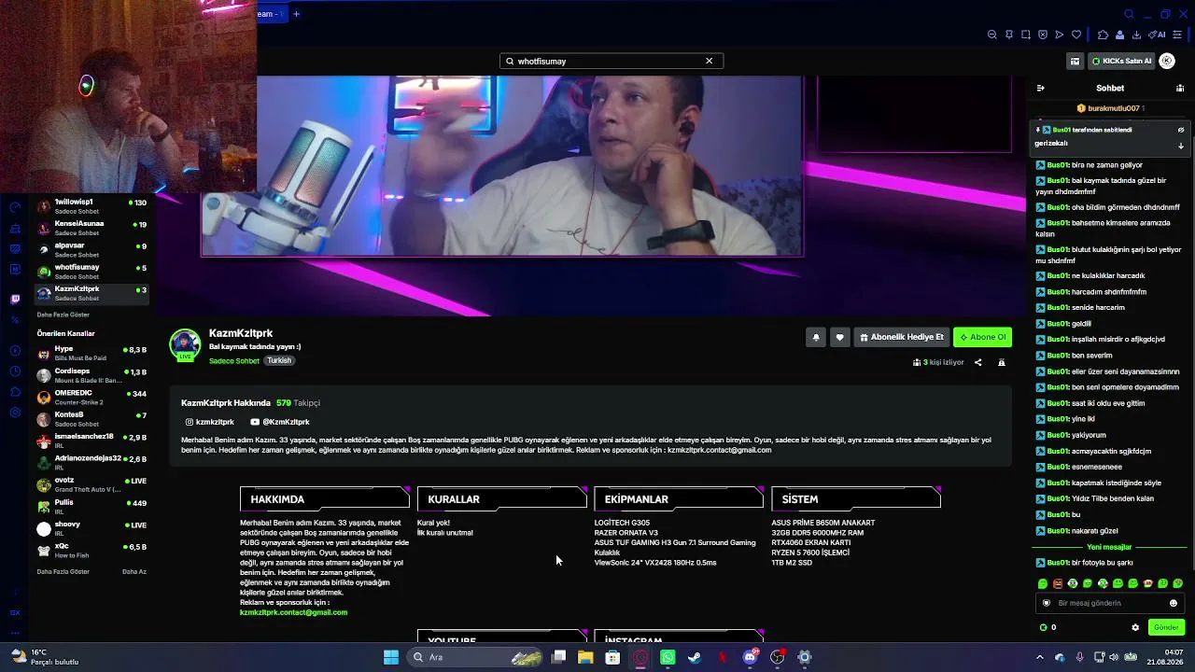The width and height of the screenshot is (1195, 672).
Task: Open the browser profile icon
Action: (x=1119, y=35)
